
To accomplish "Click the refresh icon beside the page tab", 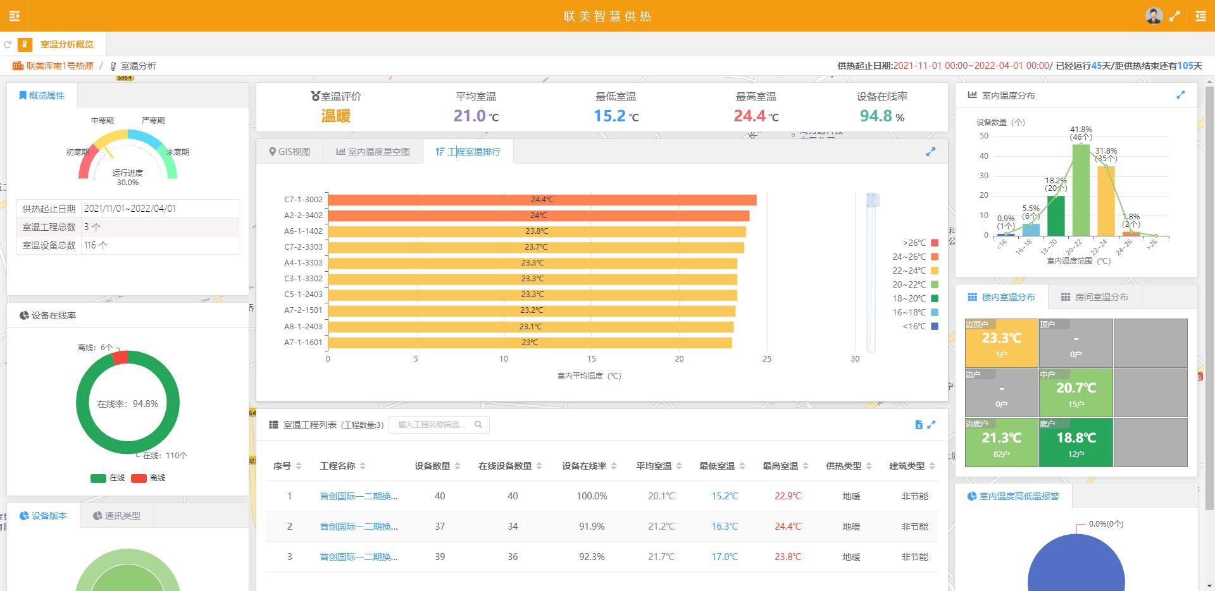I will 8,44.
